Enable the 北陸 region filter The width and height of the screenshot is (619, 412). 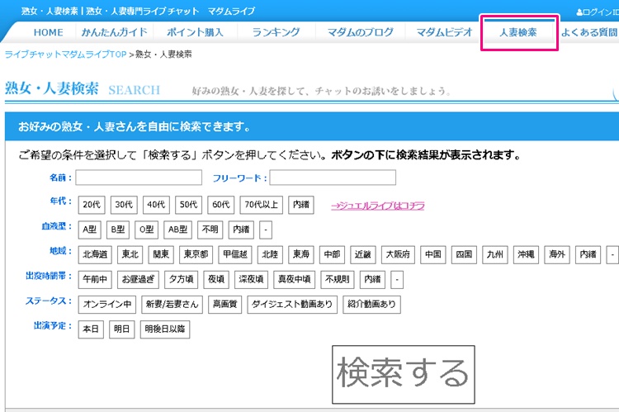pyautogui.click(x=271, y=254)
